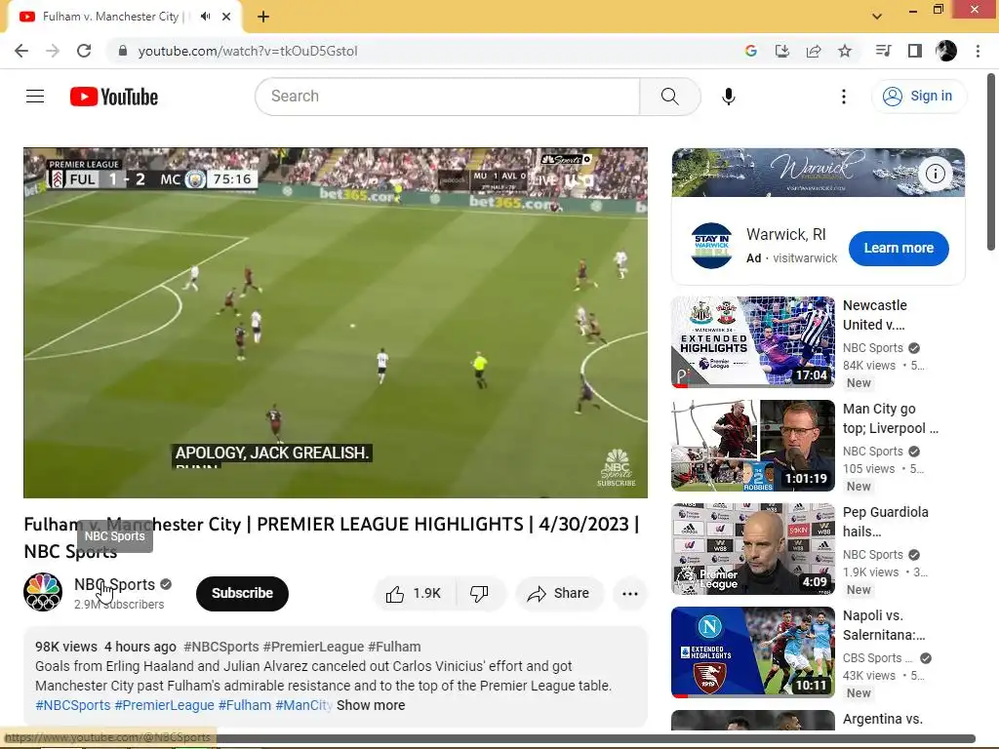Open a new browser tab
999x749 pixels.
(x=263, y=17)
